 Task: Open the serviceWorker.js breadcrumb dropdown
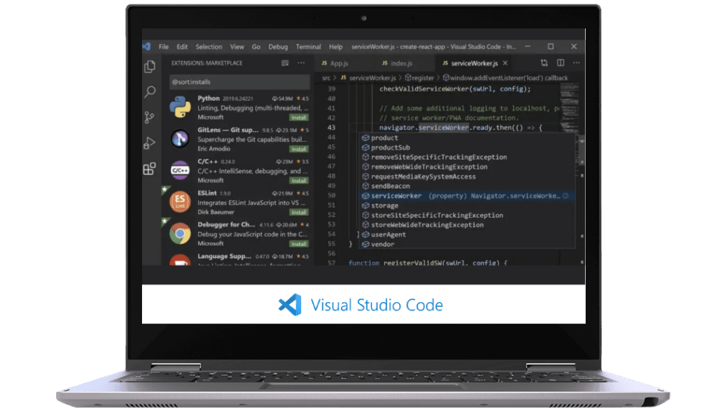[368, 78]
